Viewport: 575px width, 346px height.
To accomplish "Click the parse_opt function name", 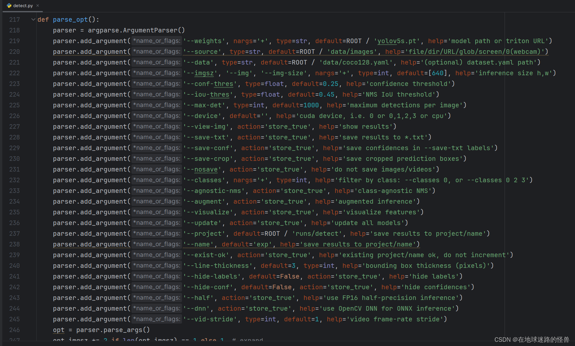I will (x=70, y=19).
